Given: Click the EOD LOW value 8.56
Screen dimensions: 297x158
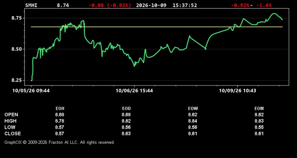Looking at the screenshot, I should [126, 127].
